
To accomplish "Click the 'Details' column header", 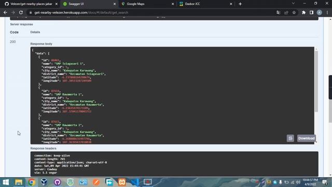I will click(x=35, y=32).
